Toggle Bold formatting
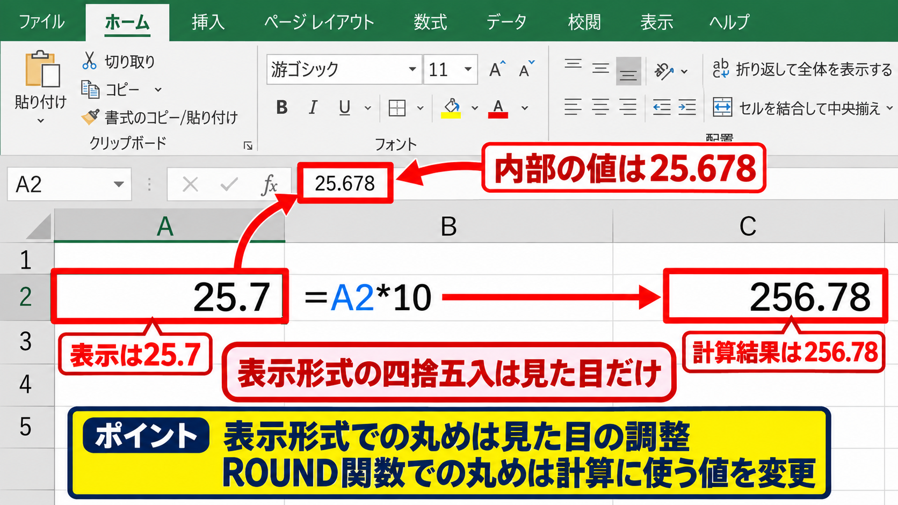The image size is (898, 505). tap(281, 108)
